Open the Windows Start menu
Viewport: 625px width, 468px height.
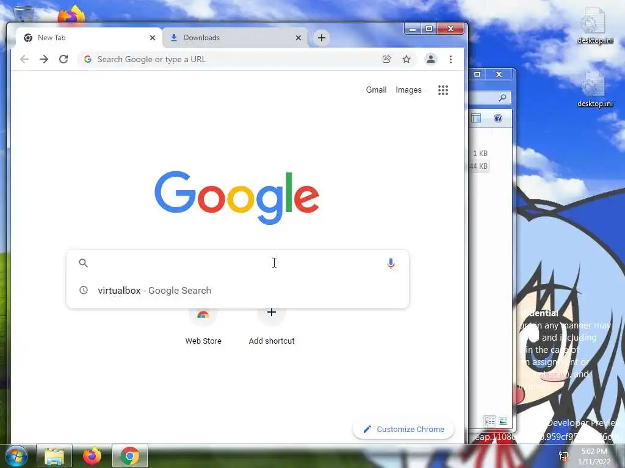click(15, 456)
